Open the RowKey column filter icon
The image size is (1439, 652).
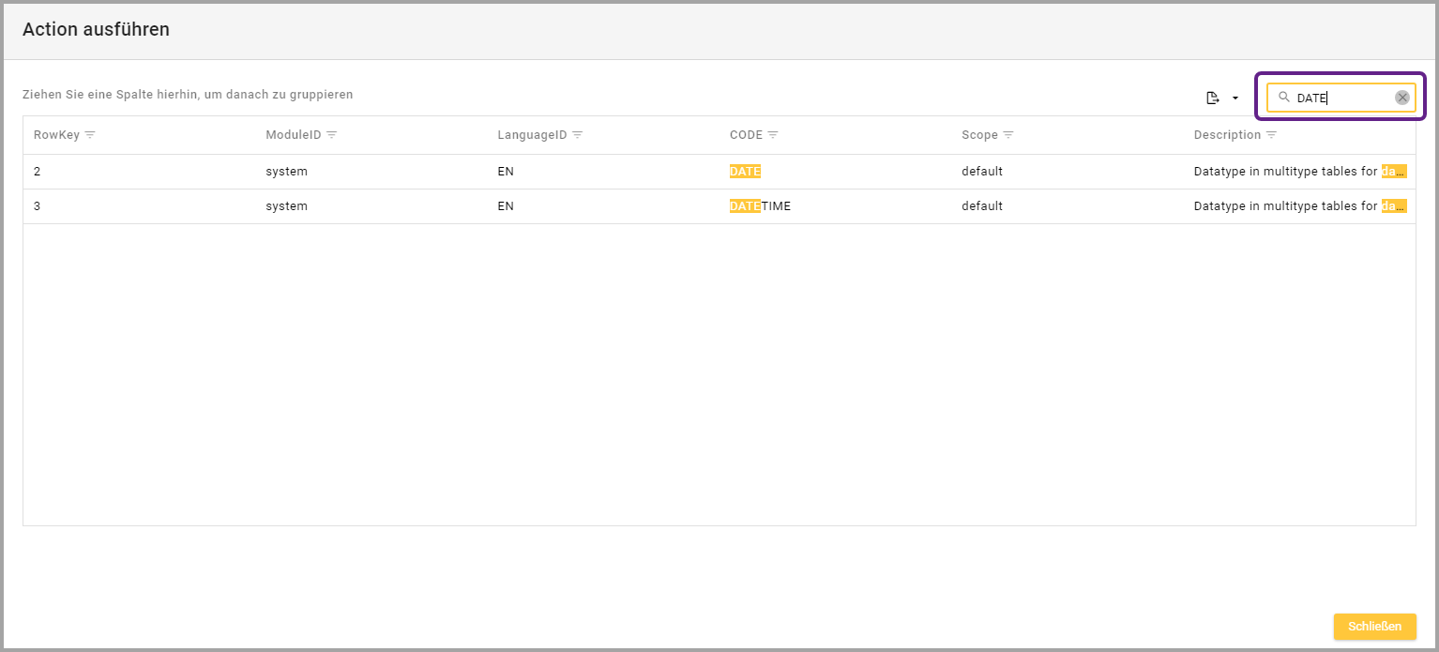click(90, 135)
